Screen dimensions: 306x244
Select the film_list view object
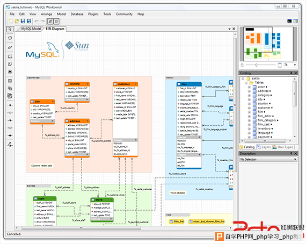177,221
